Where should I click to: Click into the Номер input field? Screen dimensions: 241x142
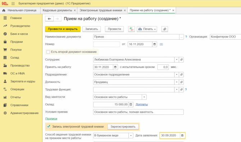tap(106, 44)
